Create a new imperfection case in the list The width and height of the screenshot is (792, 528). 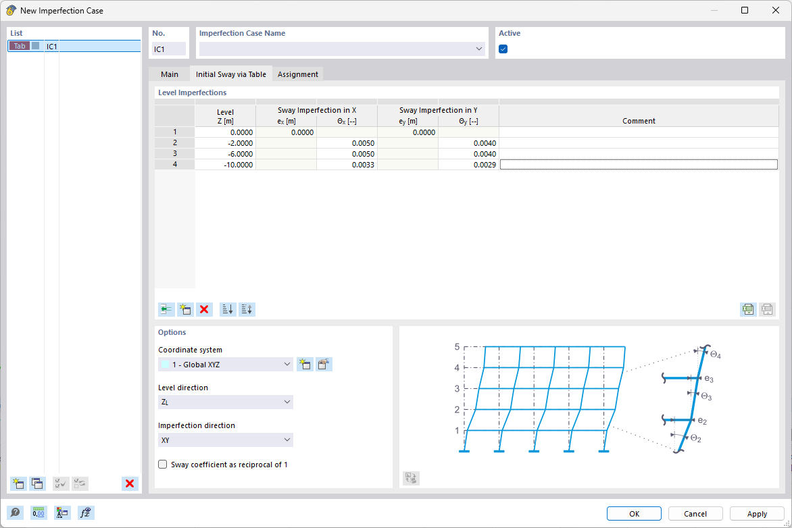[x=18, y=483]
